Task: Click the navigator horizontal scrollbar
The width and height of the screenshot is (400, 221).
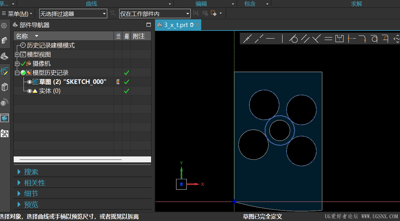Action: (x=71, y=160)
